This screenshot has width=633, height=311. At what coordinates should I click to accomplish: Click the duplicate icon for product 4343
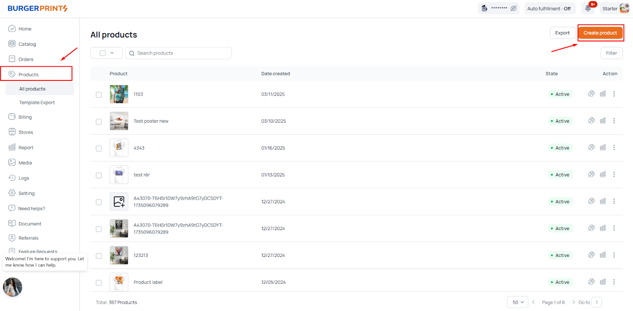[591, 148]
